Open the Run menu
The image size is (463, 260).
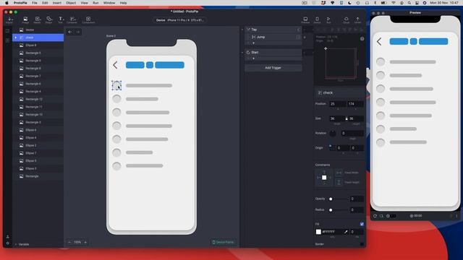coord(95,3)
